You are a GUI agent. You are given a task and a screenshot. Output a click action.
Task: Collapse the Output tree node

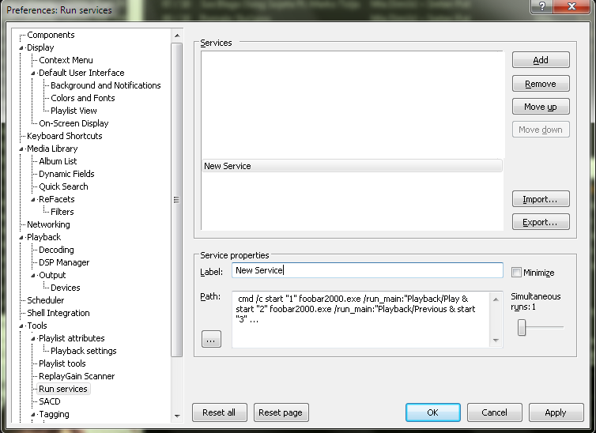[x=33, y=276]
